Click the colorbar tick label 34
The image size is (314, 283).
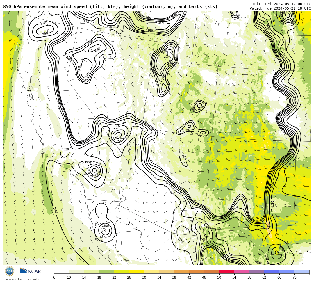pyautogui.click(x=159, y=277)
